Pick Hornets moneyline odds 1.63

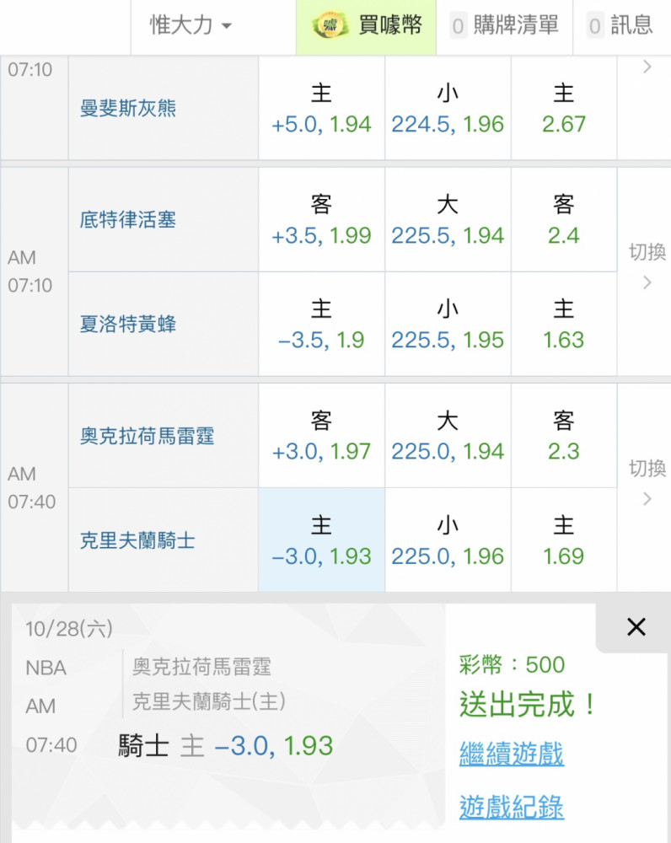coord(563,325)
